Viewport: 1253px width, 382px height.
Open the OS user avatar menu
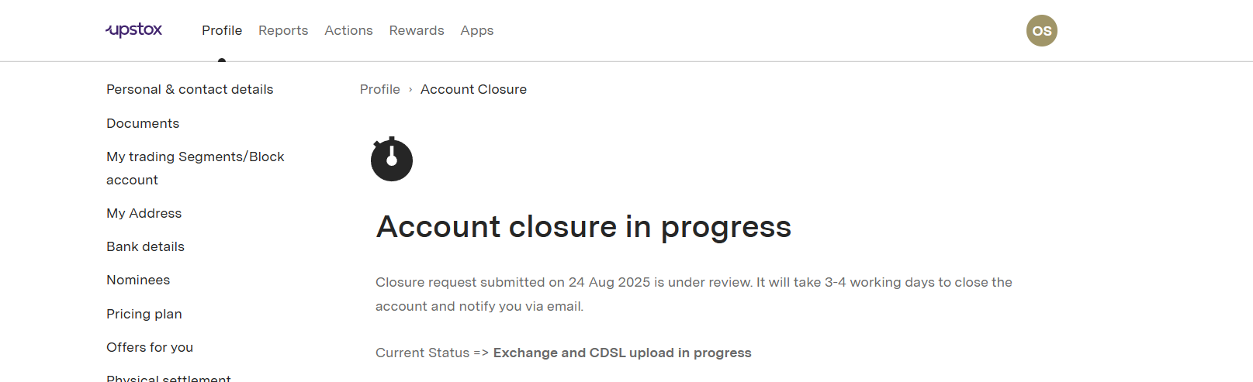pyautogui.click(x=1041, y=31)
